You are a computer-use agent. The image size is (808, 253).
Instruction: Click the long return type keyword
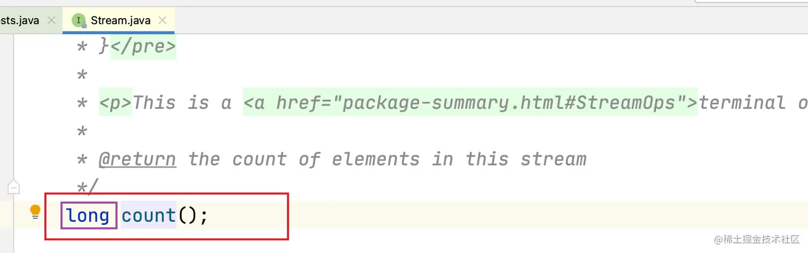pyautogui.click(x=88, y=216)
